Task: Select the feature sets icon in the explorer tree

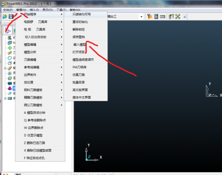Action: click(x=10, y=68)
